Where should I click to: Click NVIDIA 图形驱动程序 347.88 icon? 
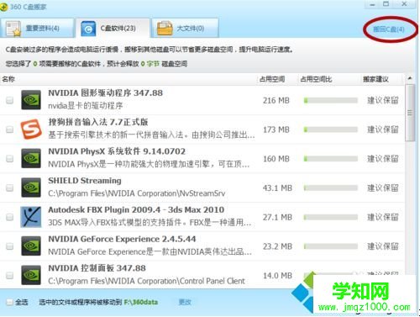pos(31,100)
